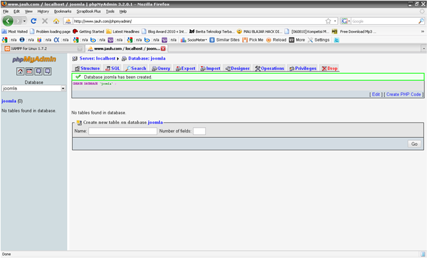Expand the SocioMeter dropdown arrow
This screenshot has height=259, width=430.
(206, 40)
